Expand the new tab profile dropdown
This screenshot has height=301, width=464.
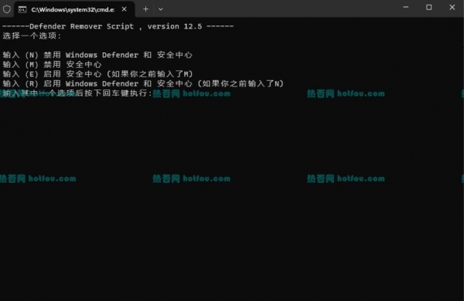point(160,9)
